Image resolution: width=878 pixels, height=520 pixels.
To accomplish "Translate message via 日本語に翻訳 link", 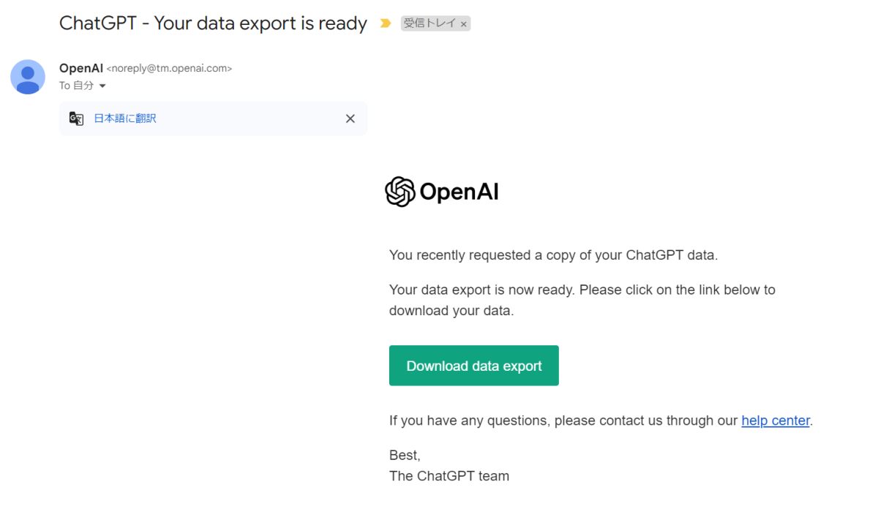I will click(x=125, y=118).
